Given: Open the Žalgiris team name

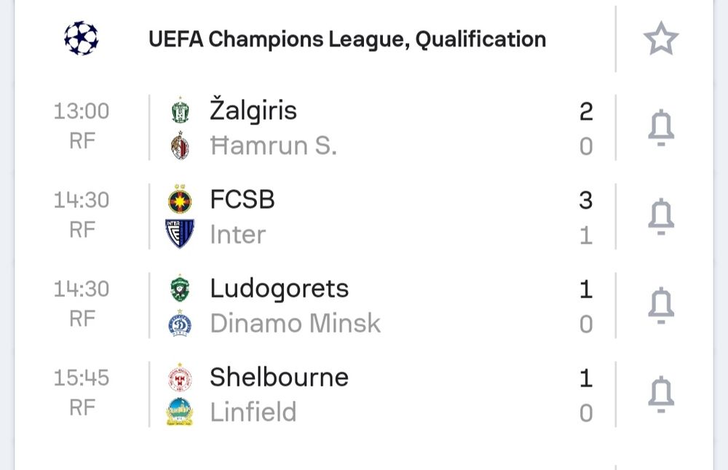Looking at the screenshot, I should click(253, 111).
